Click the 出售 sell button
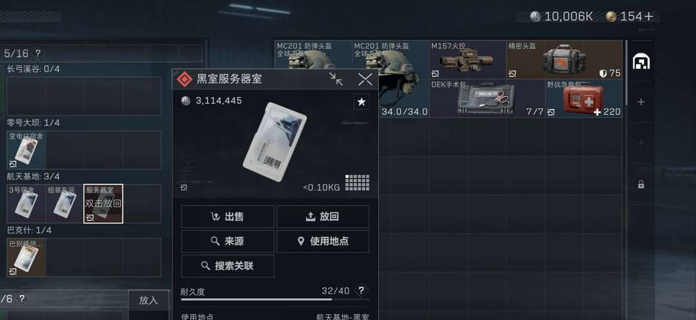Viewport: 696px width, 320px height. point(227,217)
